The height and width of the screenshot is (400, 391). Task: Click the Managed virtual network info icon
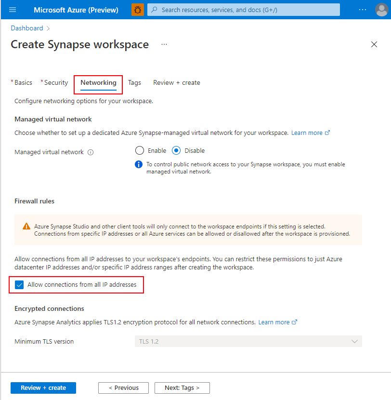[x=91, y=152]
